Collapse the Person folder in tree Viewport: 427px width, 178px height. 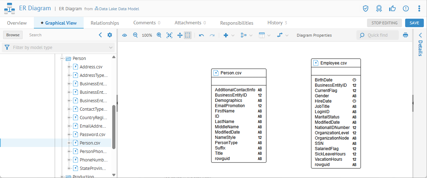[x=62, y=59]
